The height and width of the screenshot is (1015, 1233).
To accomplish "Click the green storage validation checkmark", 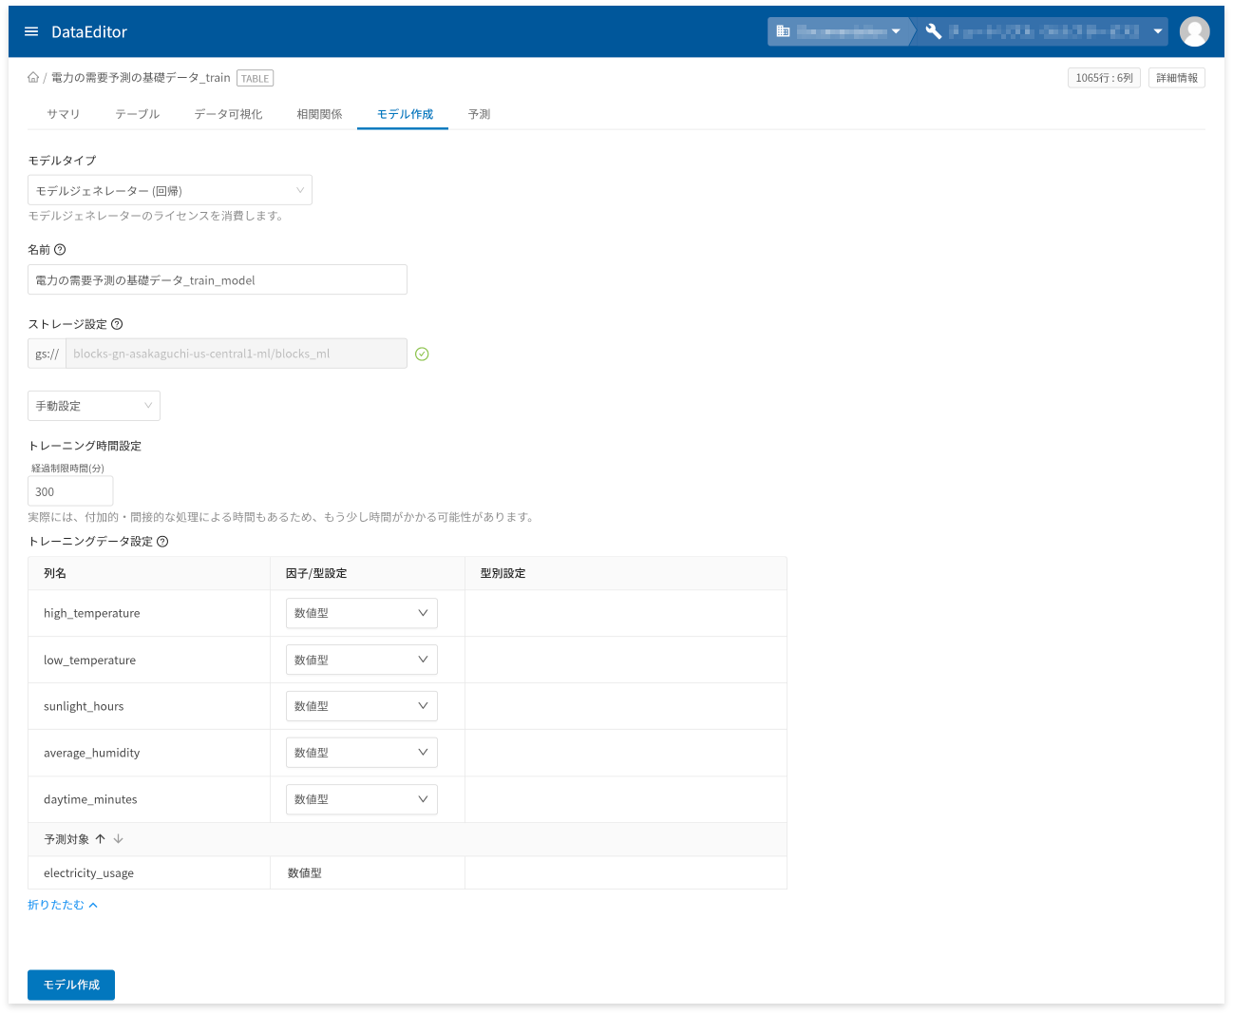I will [422, 354].
